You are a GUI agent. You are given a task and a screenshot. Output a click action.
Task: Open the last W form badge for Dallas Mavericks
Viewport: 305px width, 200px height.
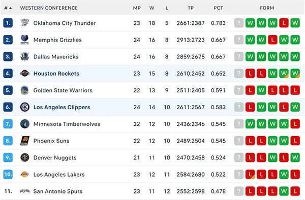[295, 56]
